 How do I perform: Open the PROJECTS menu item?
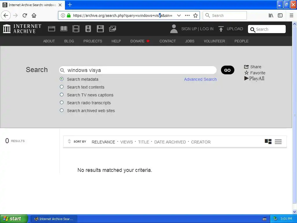(93, 41)
